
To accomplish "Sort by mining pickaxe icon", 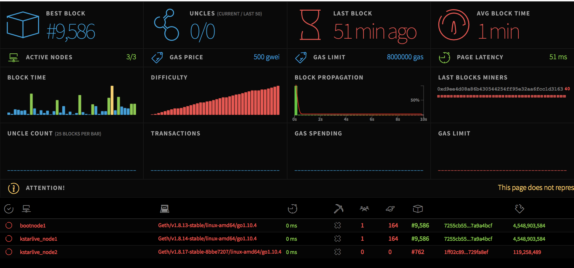I will [338, 209].
